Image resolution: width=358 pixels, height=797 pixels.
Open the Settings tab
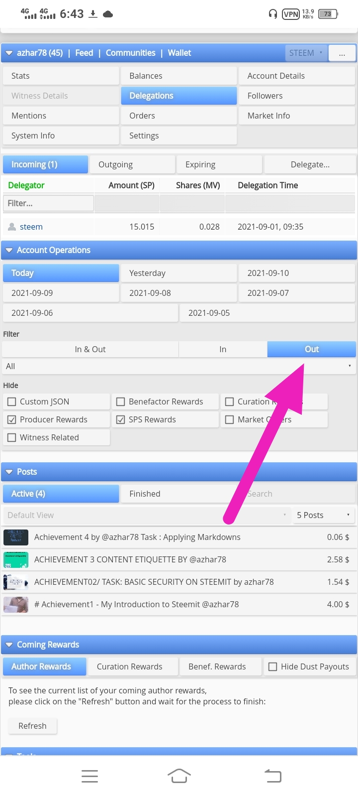pyautogui.click(x=179, y=135)
